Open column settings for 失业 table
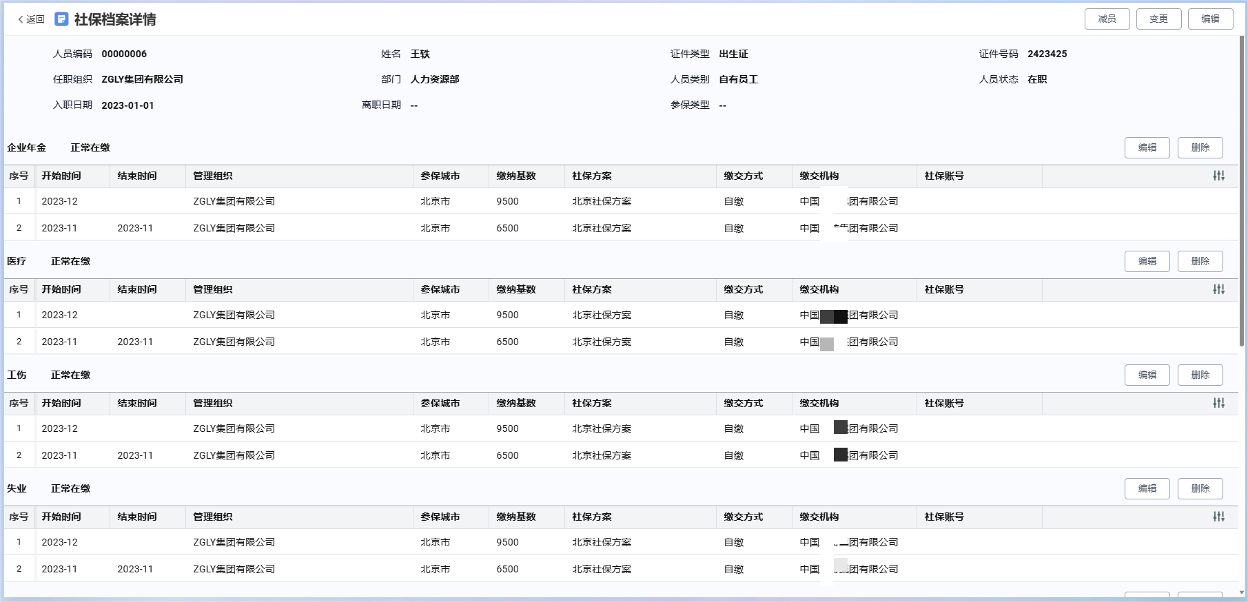This screenshot has height=602, width=1248. click(1218, 517)
